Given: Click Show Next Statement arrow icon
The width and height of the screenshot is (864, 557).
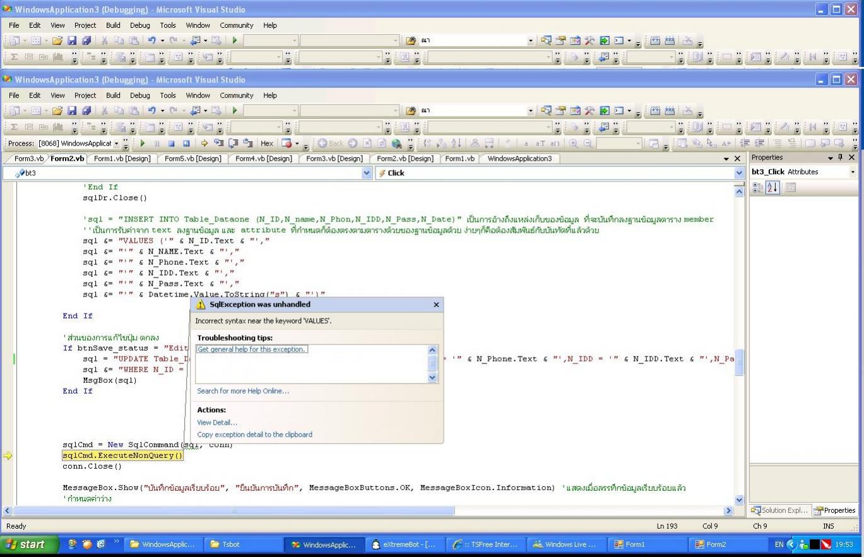Looking at the screenshot, I should pos(204,143).
